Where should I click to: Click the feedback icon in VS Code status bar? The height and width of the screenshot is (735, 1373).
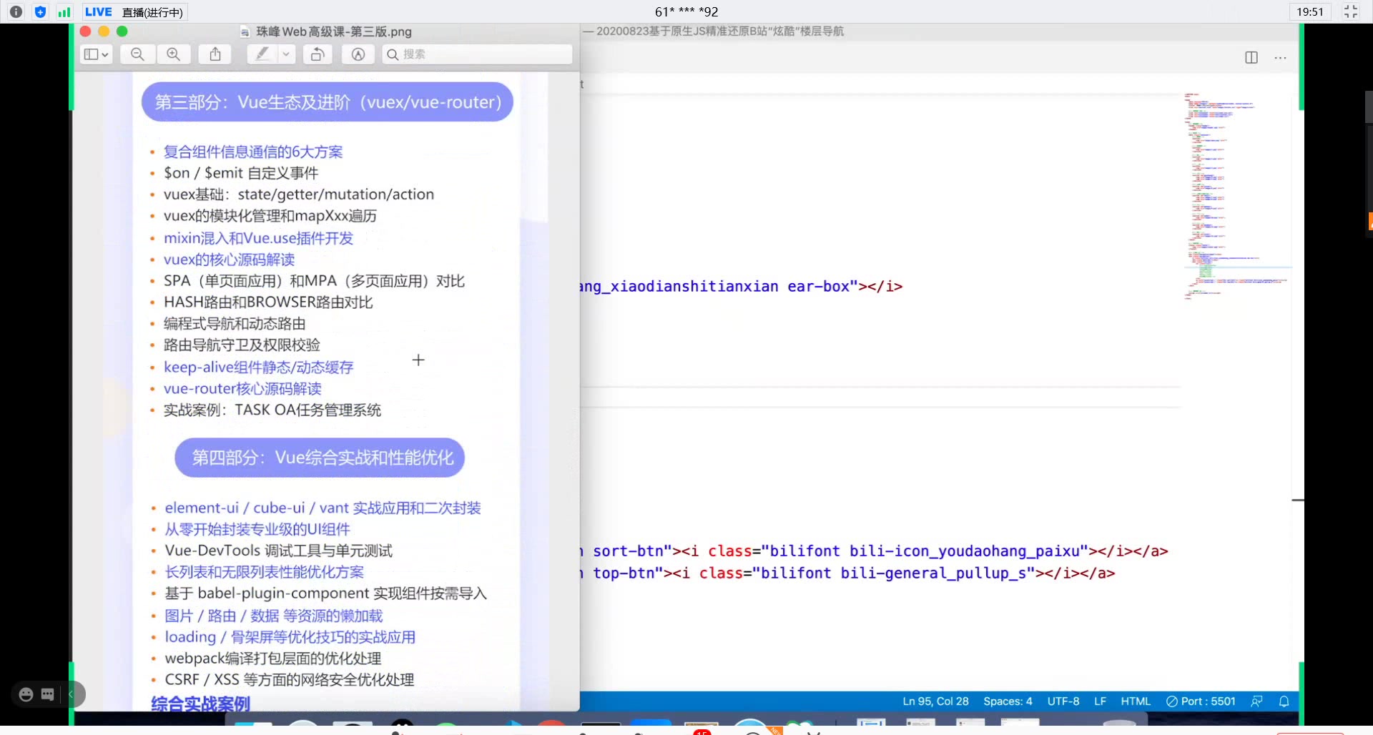coord(1256,701)
